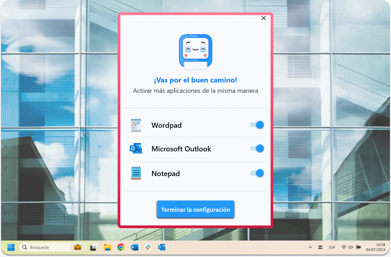This screenshot has width=391, height=257.
Task: Open Wi-Fi network settings
Action: click(344, 247)
